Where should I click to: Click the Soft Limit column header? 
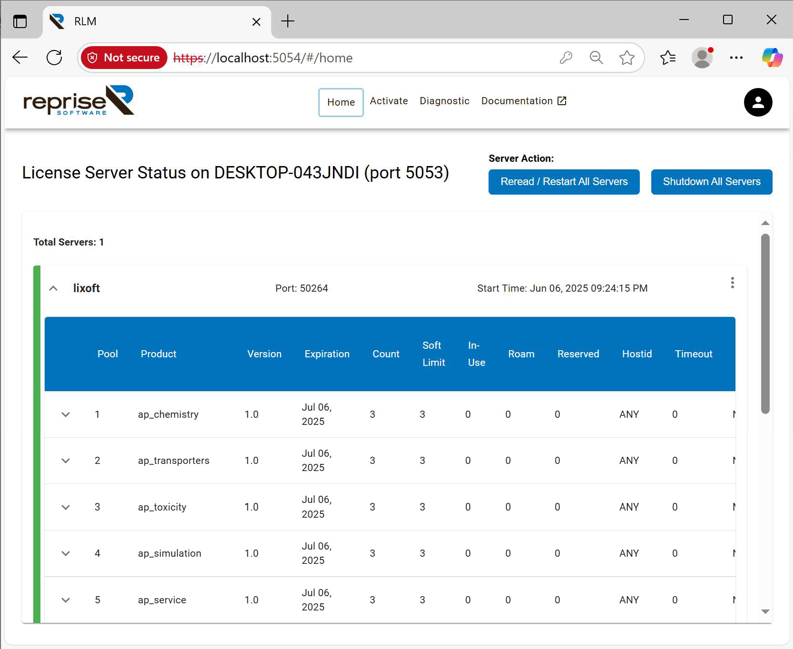point(434,354)
